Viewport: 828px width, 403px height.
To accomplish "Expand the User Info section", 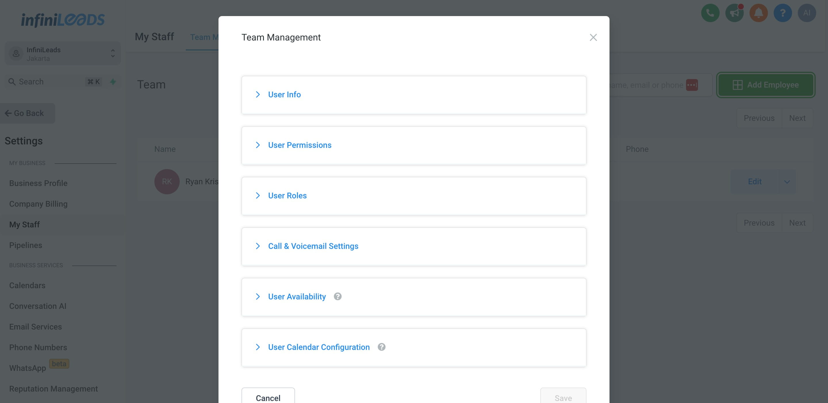I will (x=284, y=95).
